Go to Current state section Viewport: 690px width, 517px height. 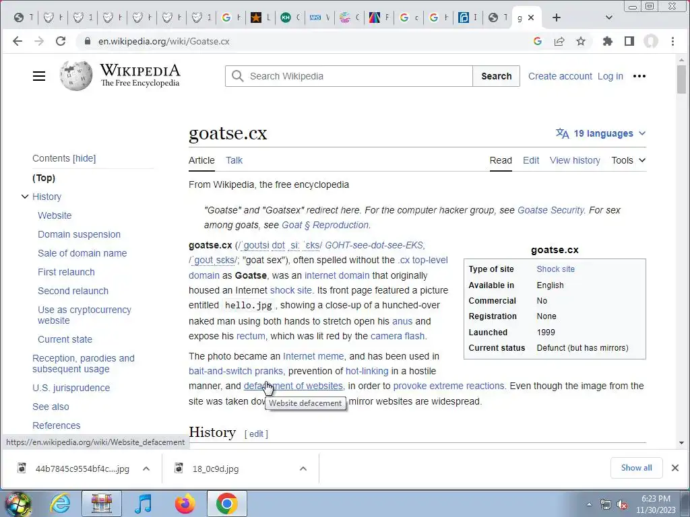[x=65, y=339]
